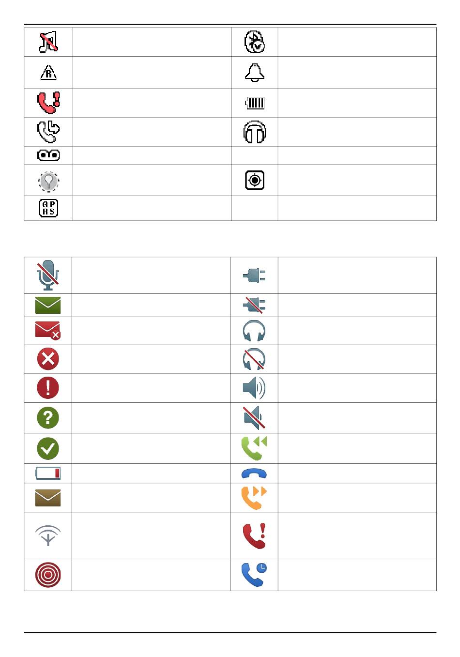Click the orange outgoing call arrows icon

pos(254,498)
